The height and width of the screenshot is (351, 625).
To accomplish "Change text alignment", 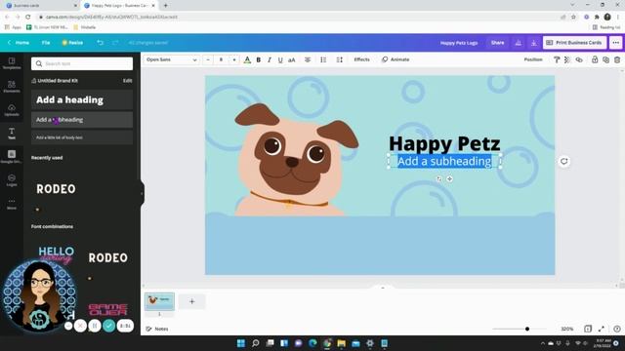I will 308,59.
